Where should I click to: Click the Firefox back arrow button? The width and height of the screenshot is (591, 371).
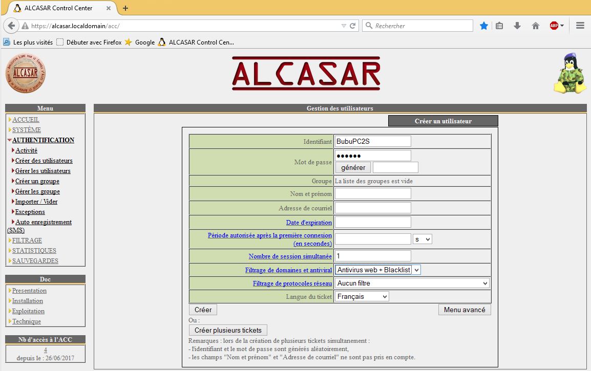click(x=11, y=26)
